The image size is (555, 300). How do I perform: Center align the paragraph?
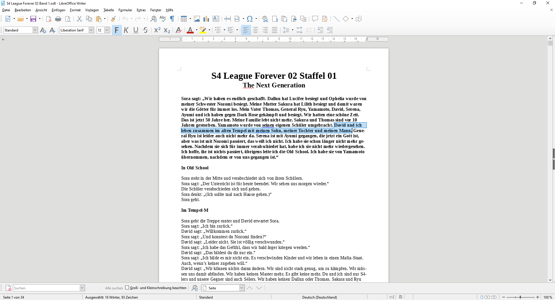coord(256,30)
